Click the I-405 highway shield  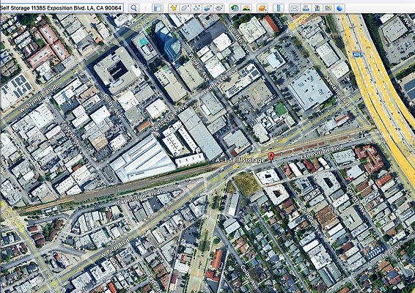coord(357,54)
